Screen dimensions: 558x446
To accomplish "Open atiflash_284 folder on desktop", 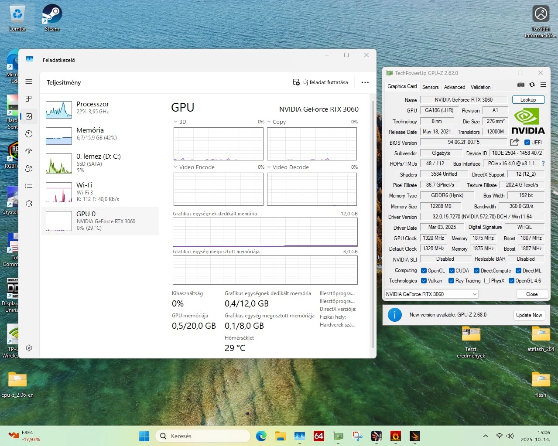I will tap(541, 339).
